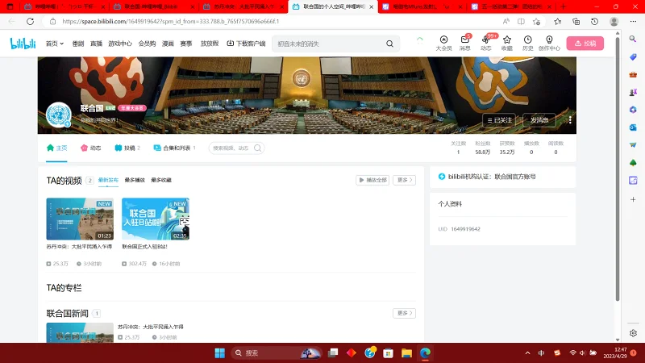Open video title 联合国正式入驻B站!
Image resolution: width=645 pixels, height=363 pixels.
pyautogui.click(x=145, y=247)
